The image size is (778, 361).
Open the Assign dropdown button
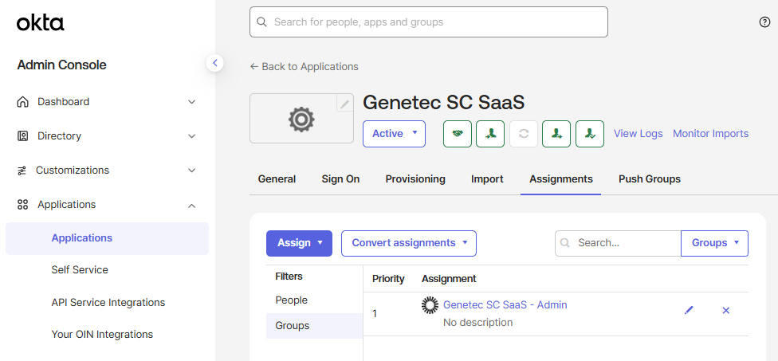[x=299, y=243]
